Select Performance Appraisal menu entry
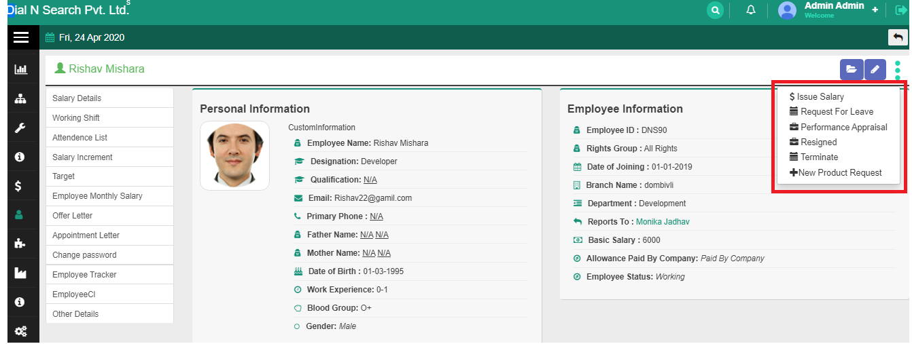This screenshot has height=344, width=912. point(838,127)
